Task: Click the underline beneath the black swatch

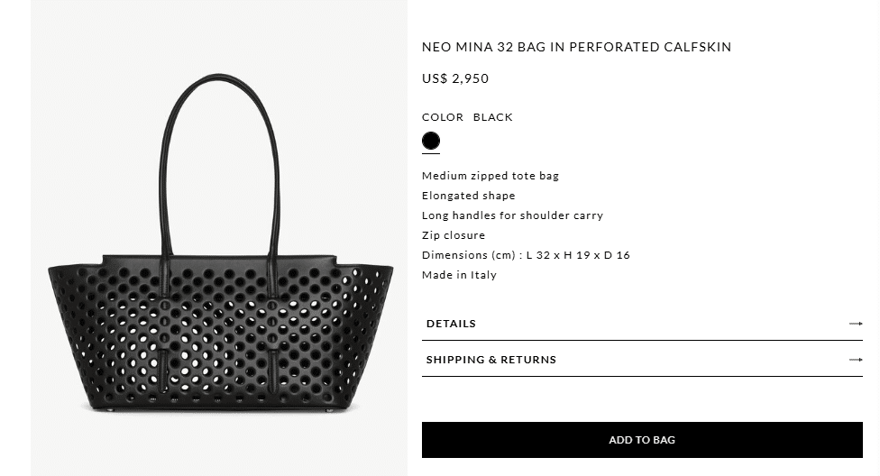Action: click(x=431, y=154)
